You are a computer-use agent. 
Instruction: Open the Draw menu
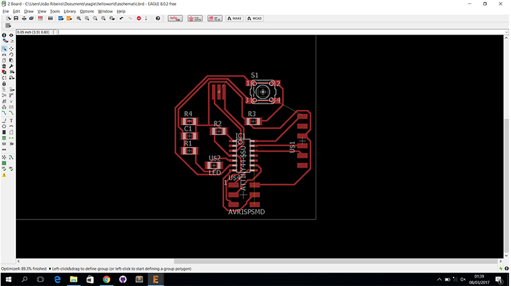29,11
